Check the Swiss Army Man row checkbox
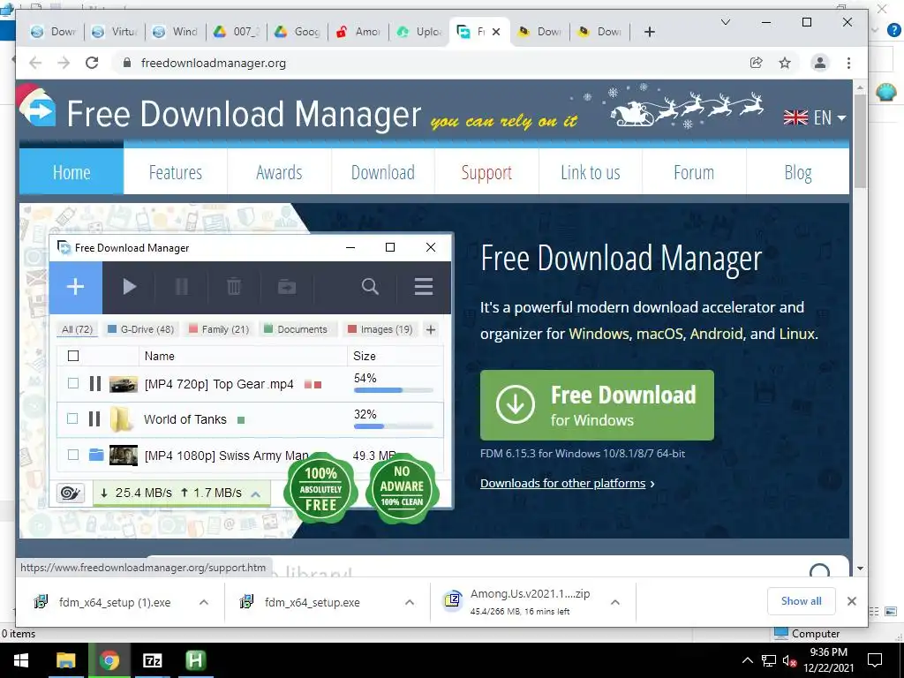 73,455
